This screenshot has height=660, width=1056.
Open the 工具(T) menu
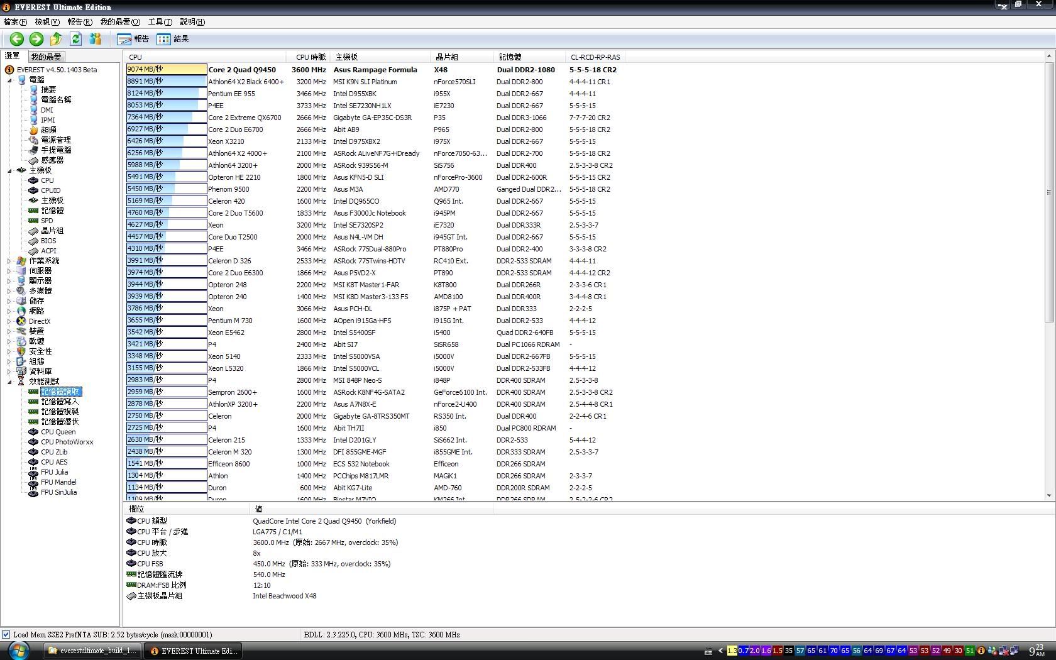coord(160,22)
